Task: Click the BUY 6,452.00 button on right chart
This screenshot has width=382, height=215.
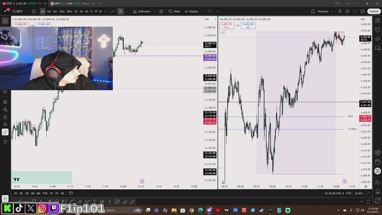Action: 248,26
